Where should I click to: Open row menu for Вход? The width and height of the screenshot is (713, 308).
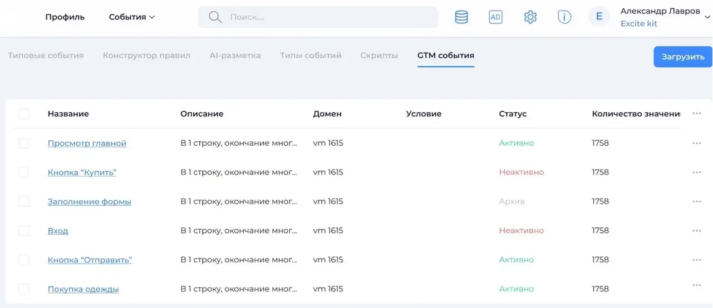tap(697, 230)
